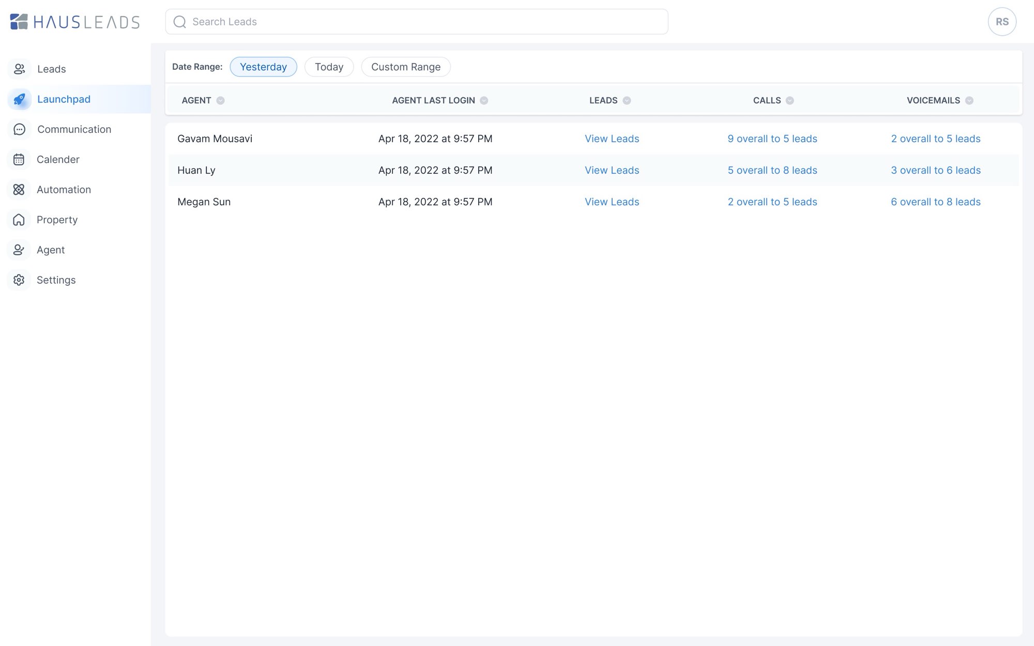This screenshot has width=1034, height=646.
Task: Select the Yesterday date range
Action: [x=263, y=67]
